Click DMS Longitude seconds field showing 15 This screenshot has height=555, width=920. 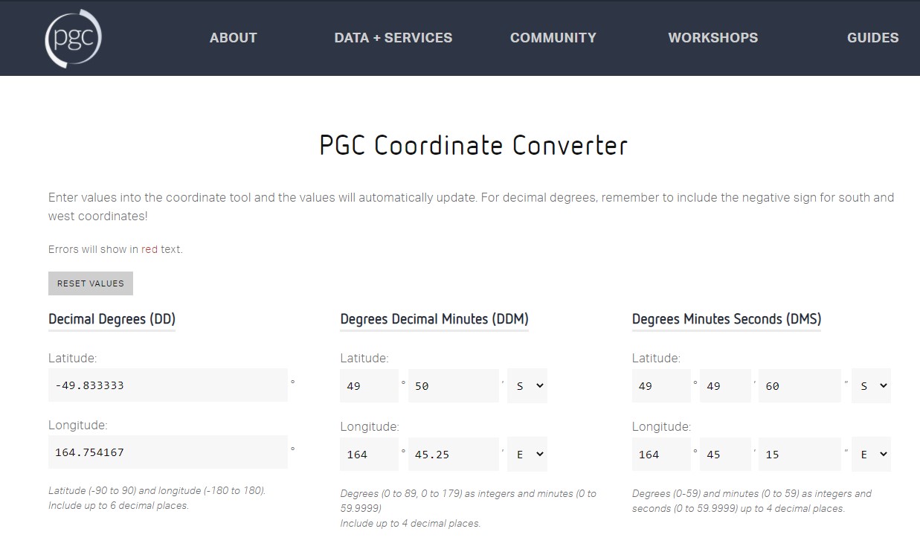click(x=800, y=454)
